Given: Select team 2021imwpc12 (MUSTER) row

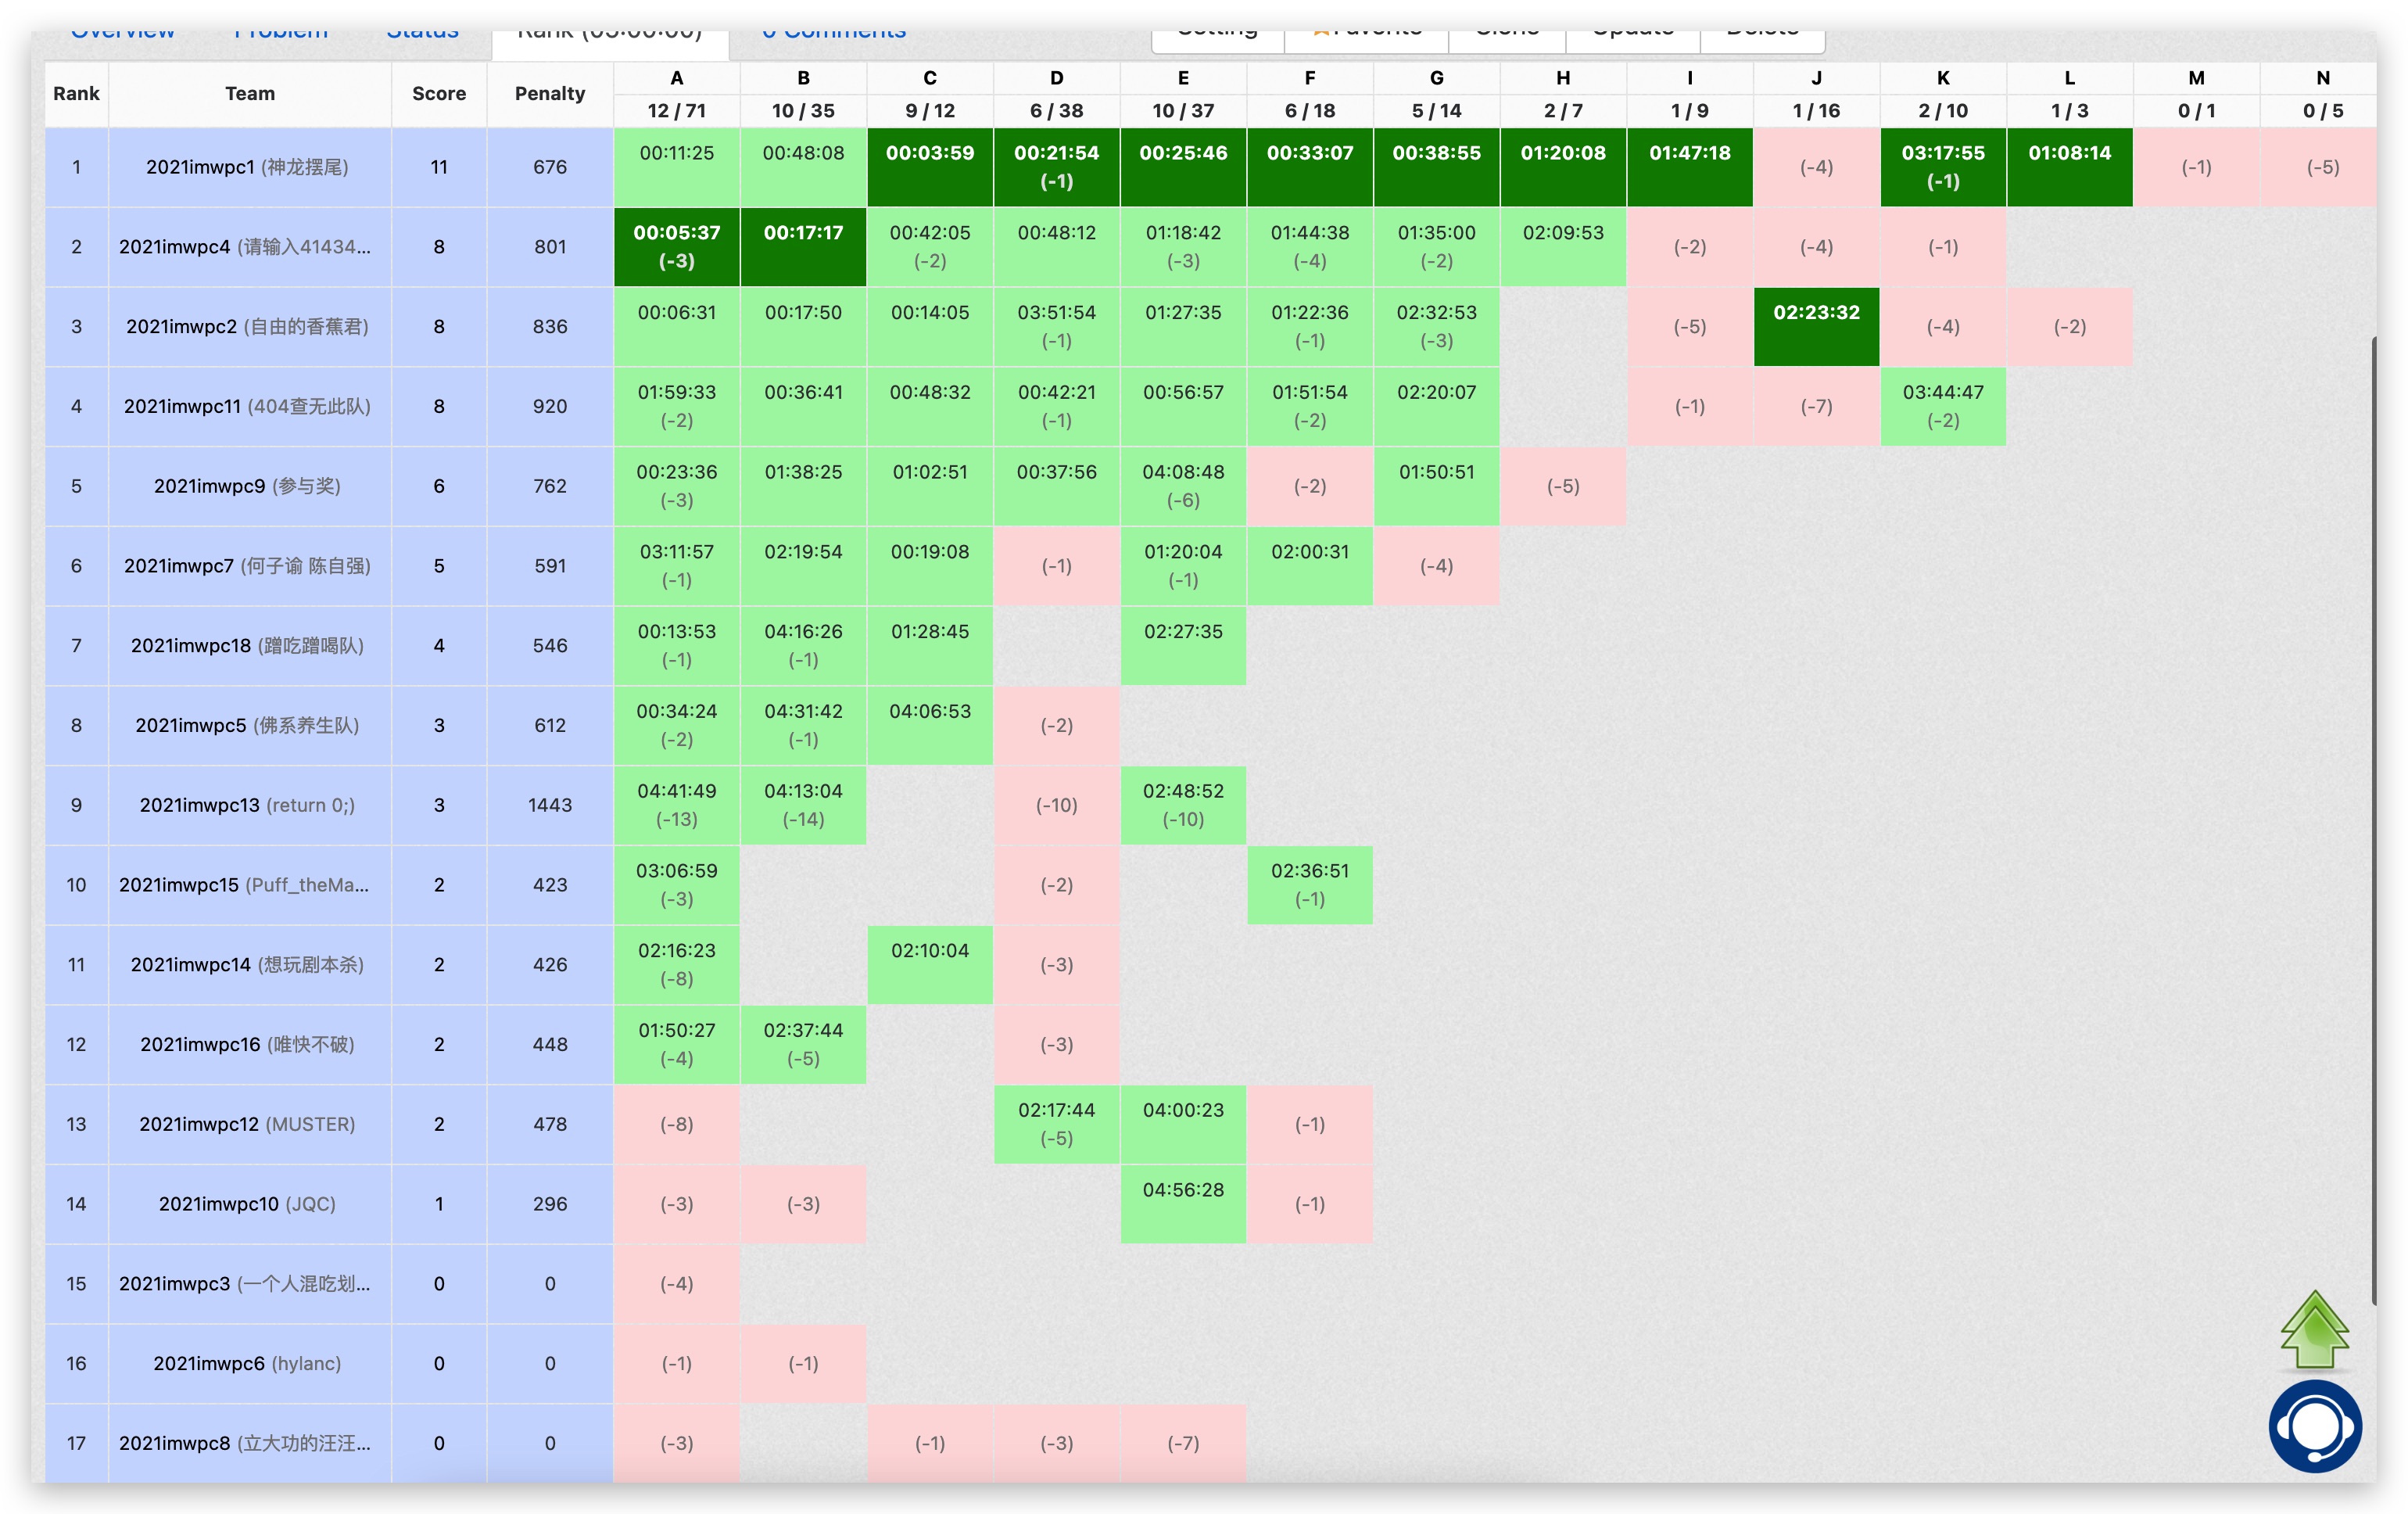Looking at the screenshot, I should pos(247,1124).
